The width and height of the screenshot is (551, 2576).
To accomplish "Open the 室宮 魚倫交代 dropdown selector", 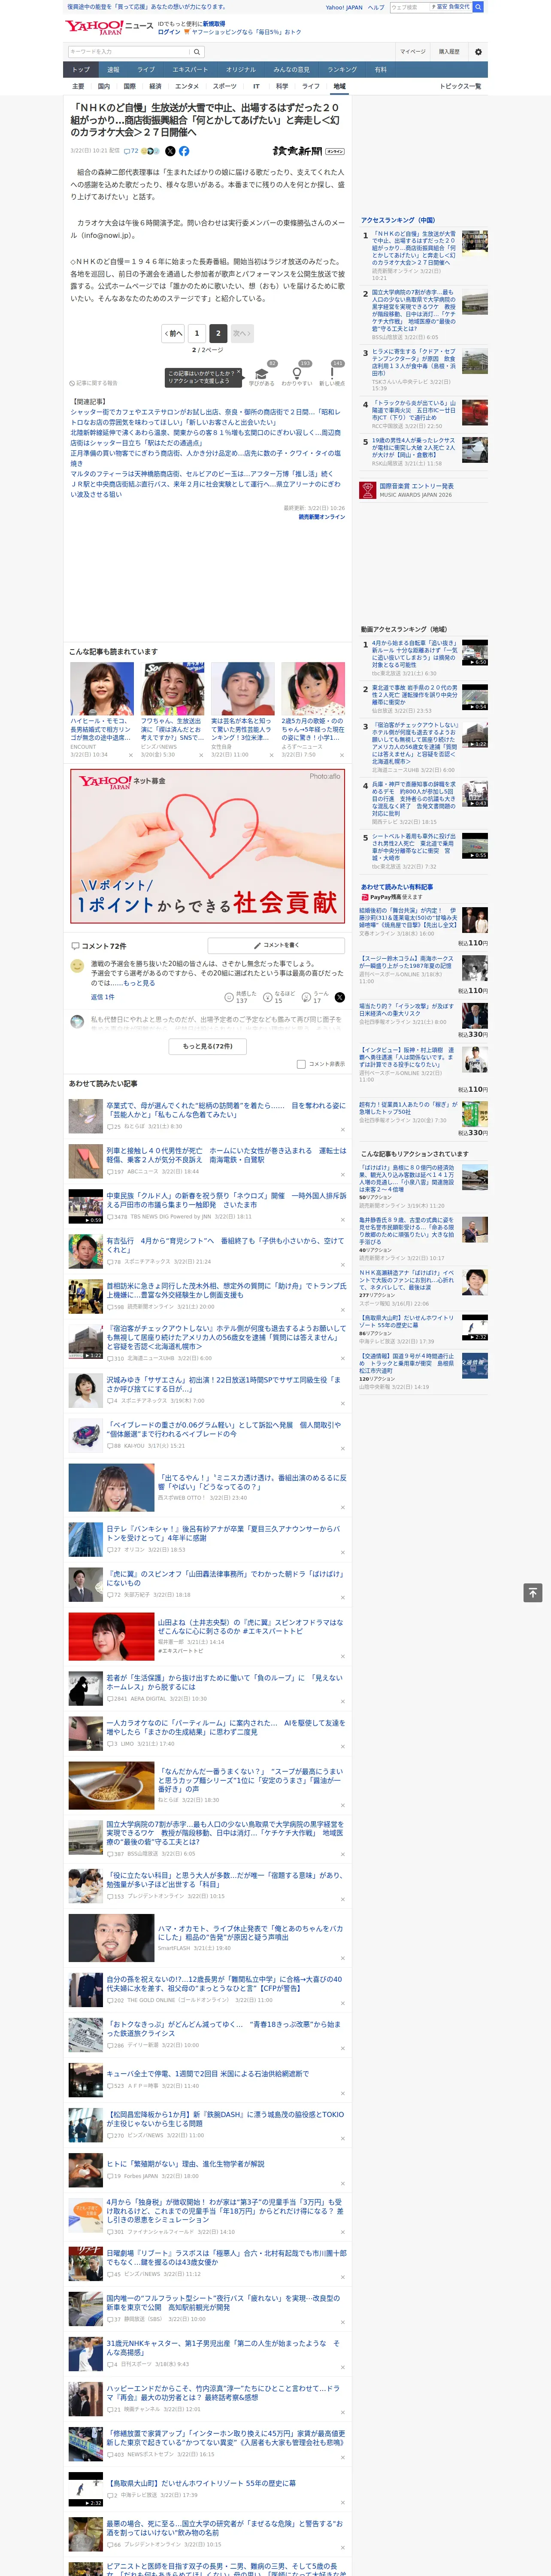I will [x=450, y=7].
